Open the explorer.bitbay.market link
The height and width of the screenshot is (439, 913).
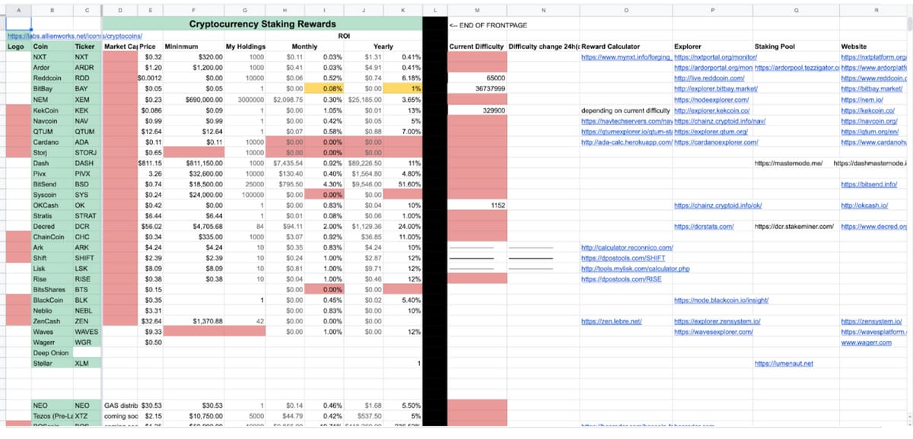[717, 89]
